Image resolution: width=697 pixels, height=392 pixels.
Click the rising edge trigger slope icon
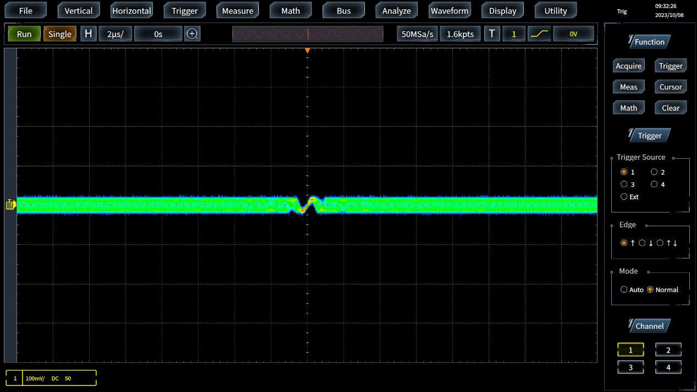(x=539, y=34)
